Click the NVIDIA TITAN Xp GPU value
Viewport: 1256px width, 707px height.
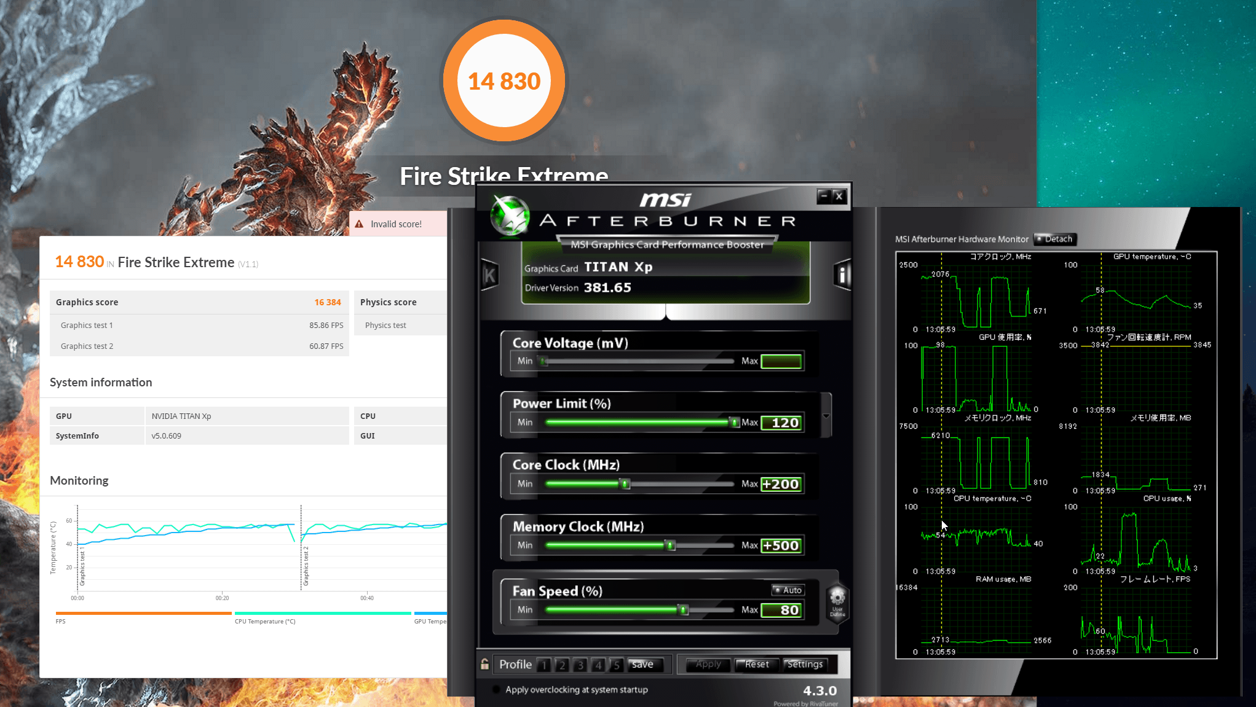[181, 416]
